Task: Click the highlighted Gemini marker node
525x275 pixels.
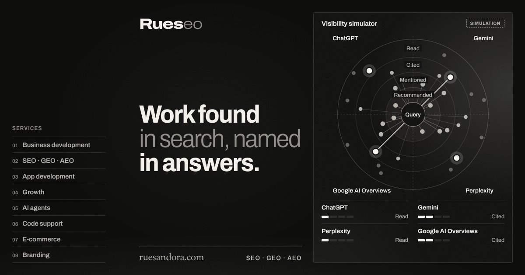Action: (x=450, y=77)
